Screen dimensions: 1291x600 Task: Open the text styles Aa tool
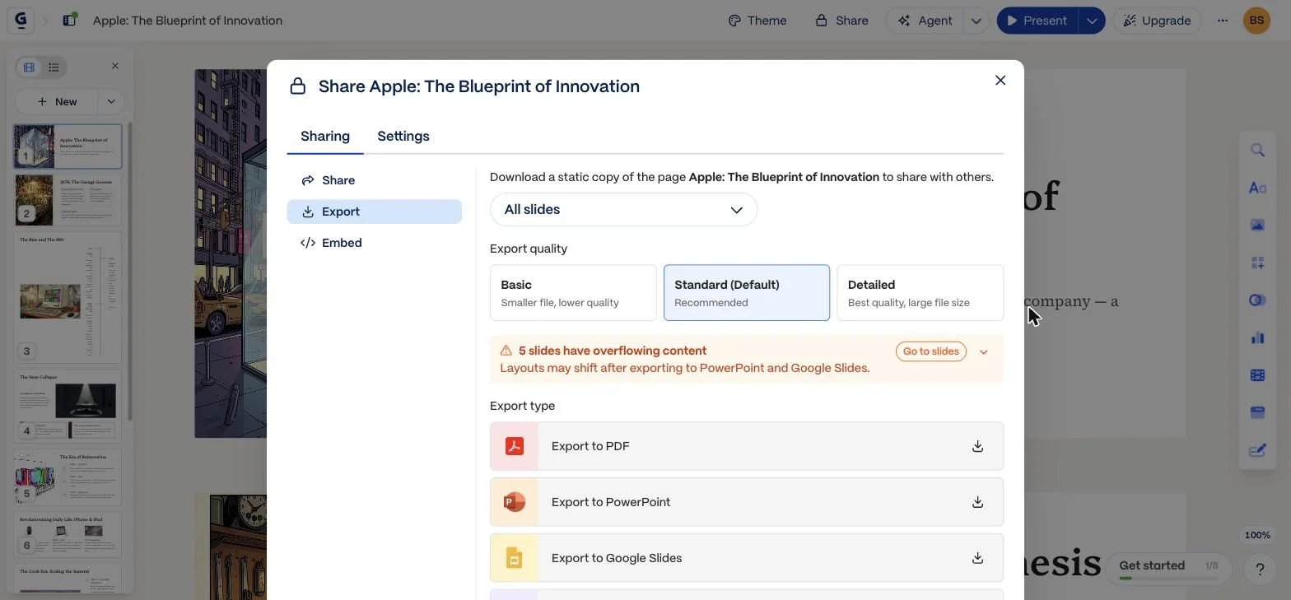coord(1257,188)
